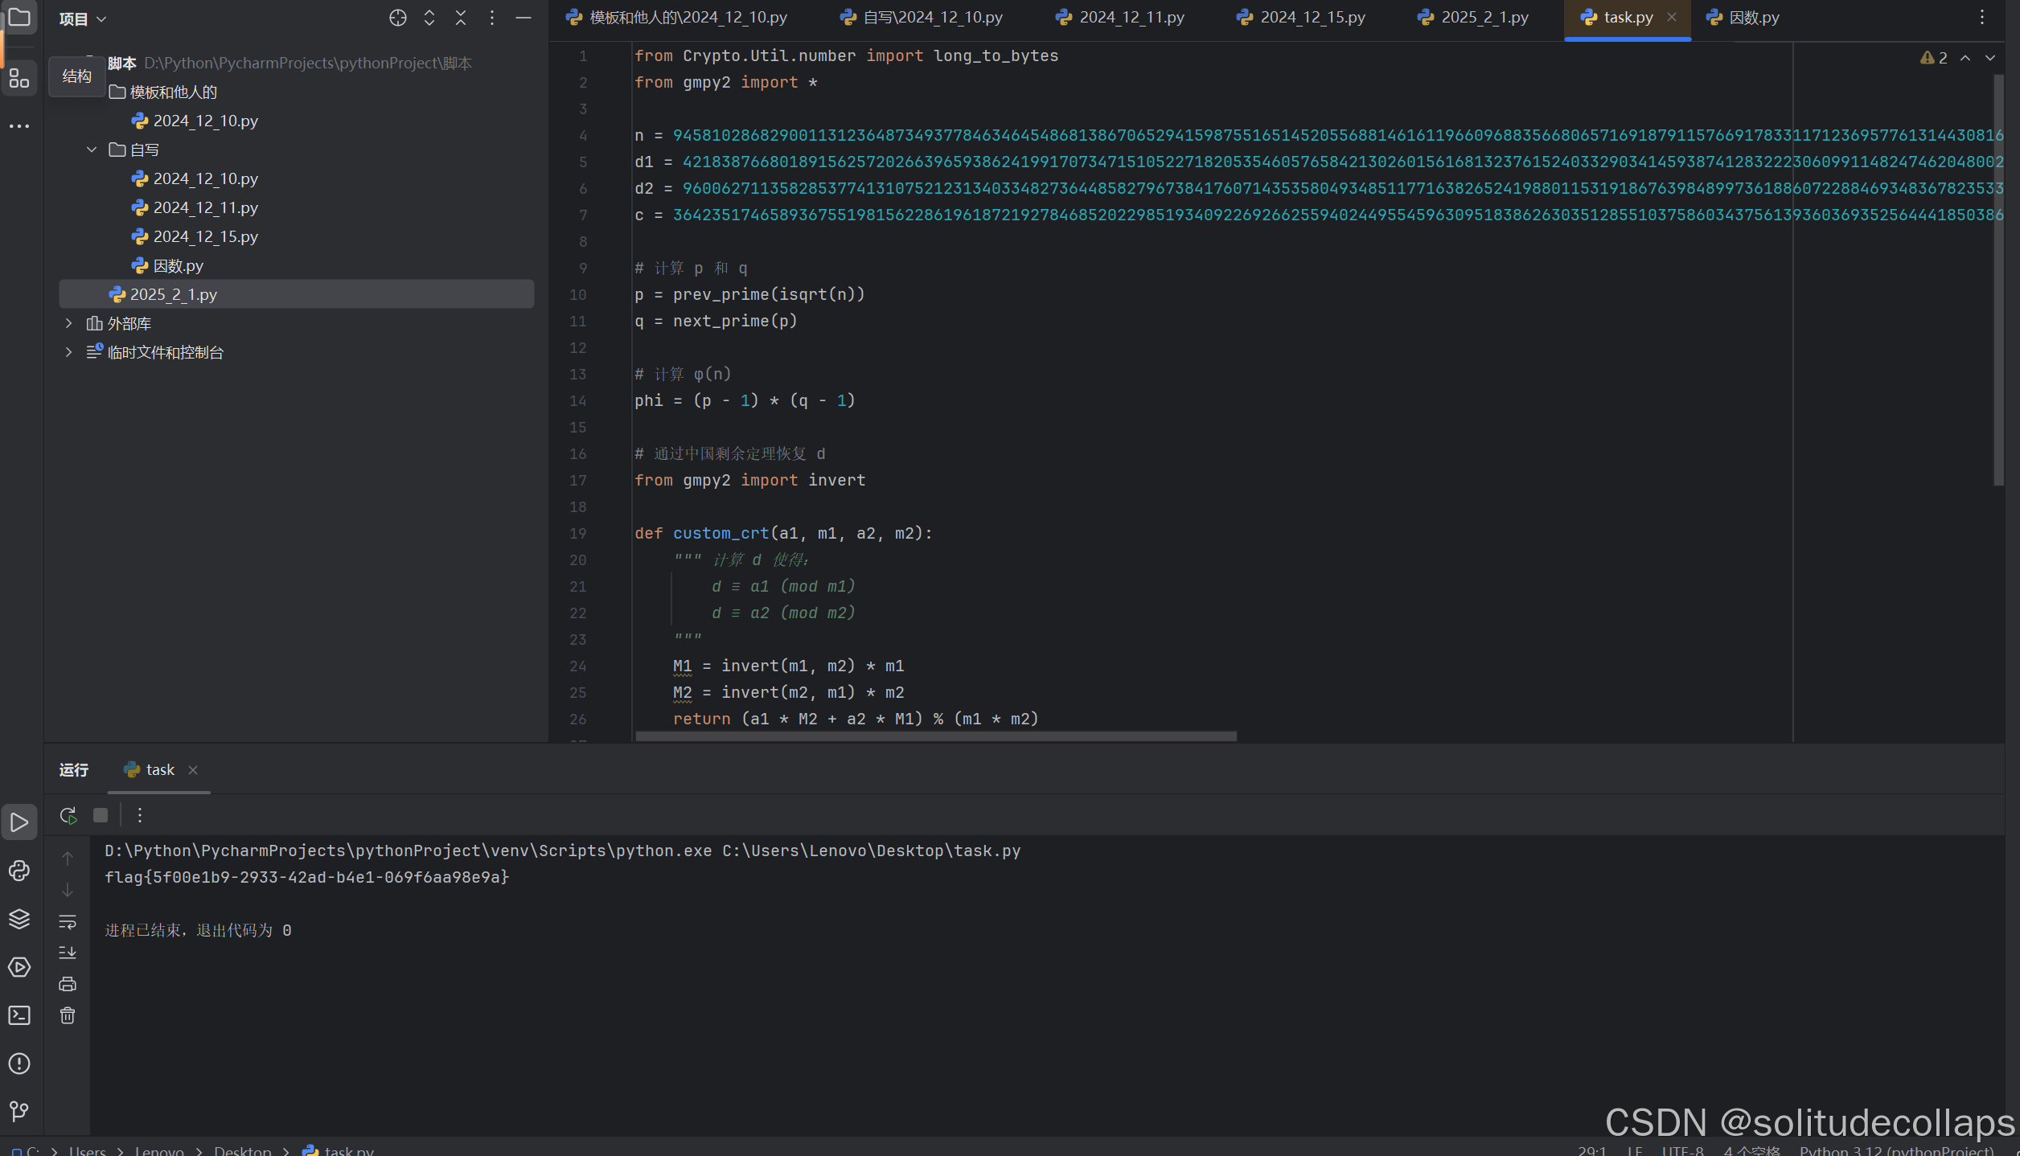Viewport: 2020px width, 1156px height.
Task: Click the Stop process square icon
Action: pos(101,815)
